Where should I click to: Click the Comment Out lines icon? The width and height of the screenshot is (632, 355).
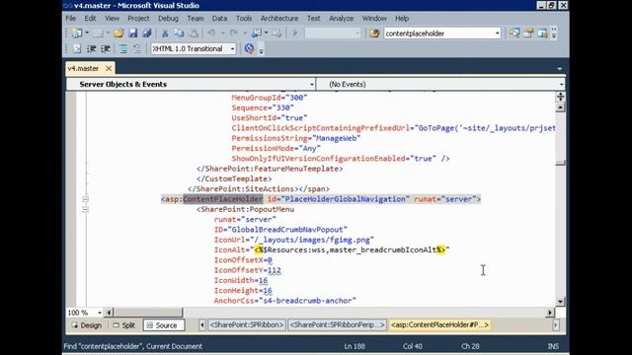[x=122, y=48]
